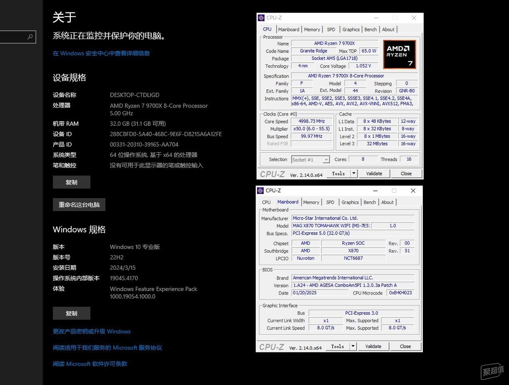Click 复制 button under Windows specifications

(x=71, y=313)
